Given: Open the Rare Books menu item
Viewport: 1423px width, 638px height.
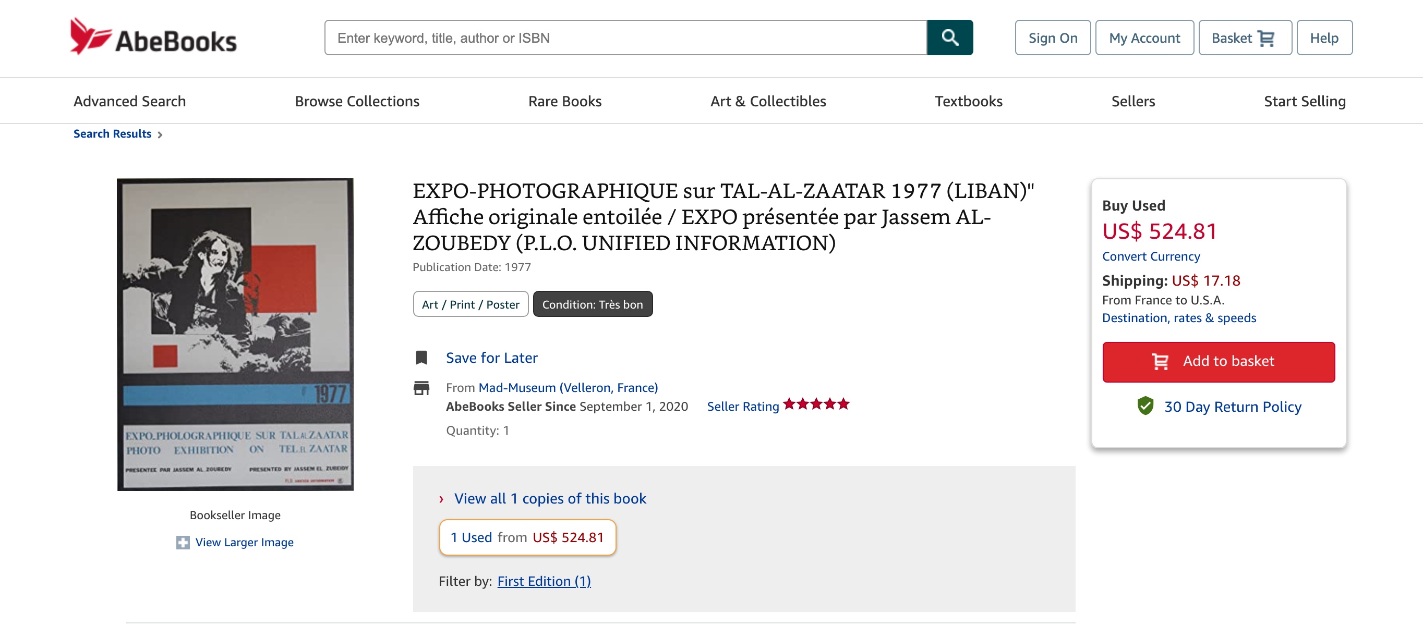Looking at the screenshot, I should [x=564, y=101].
